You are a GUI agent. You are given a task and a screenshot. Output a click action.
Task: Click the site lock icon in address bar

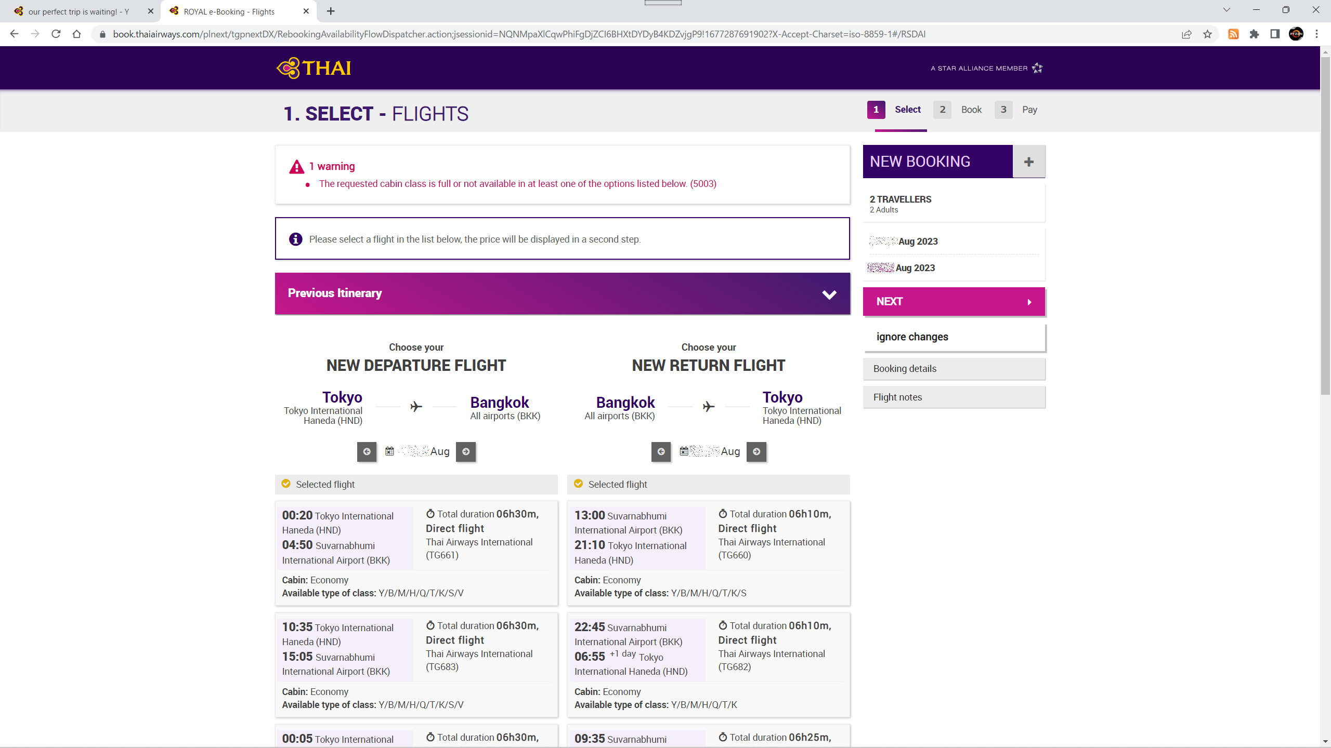(102, 34)
